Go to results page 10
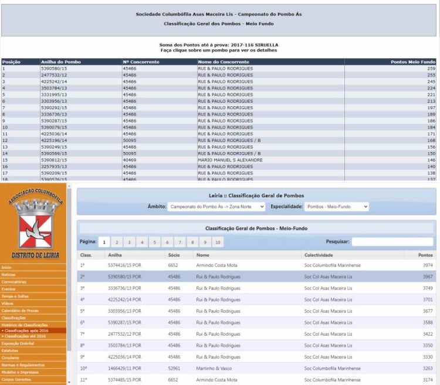 [218, 242]
